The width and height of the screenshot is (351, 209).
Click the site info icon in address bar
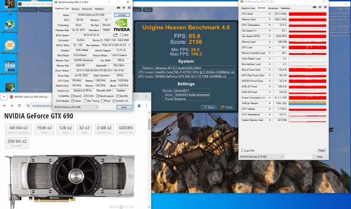(28, 105)
